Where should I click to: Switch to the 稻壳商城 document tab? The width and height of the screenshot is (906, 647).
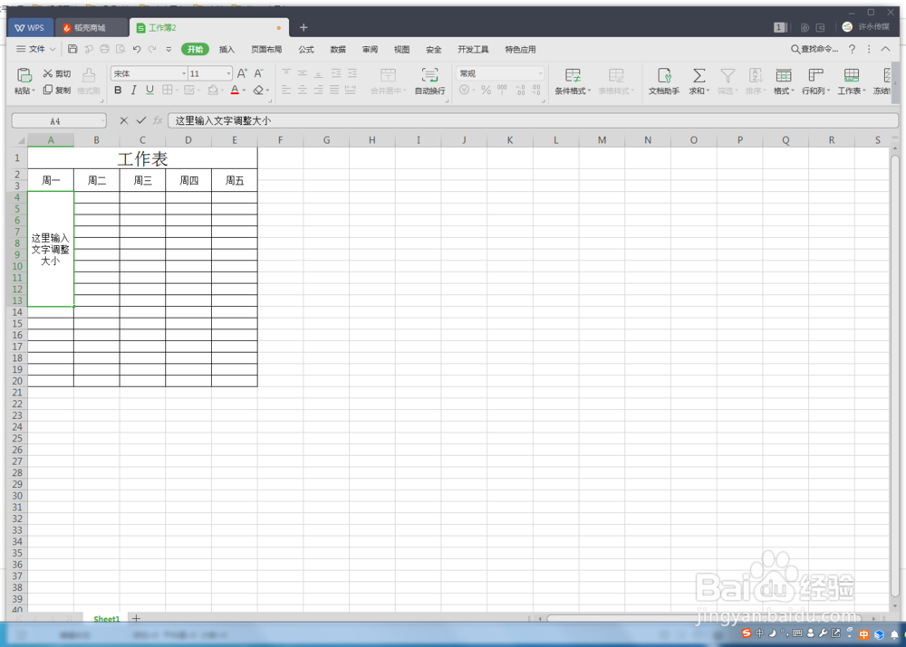(92, 27)
